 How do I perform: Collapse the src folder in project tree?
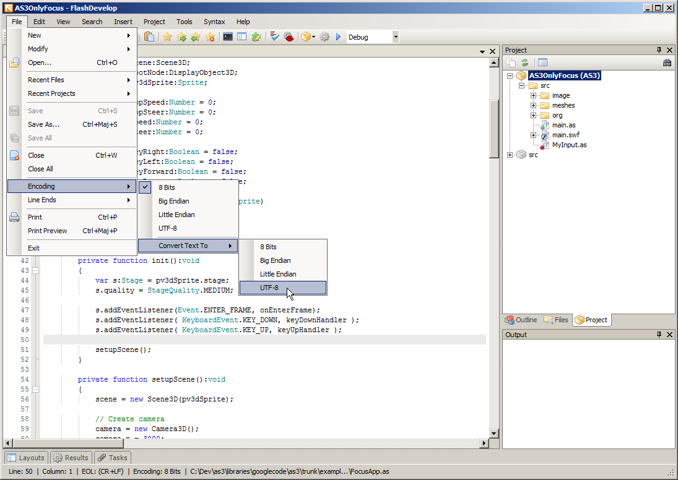tap(521, 85)
